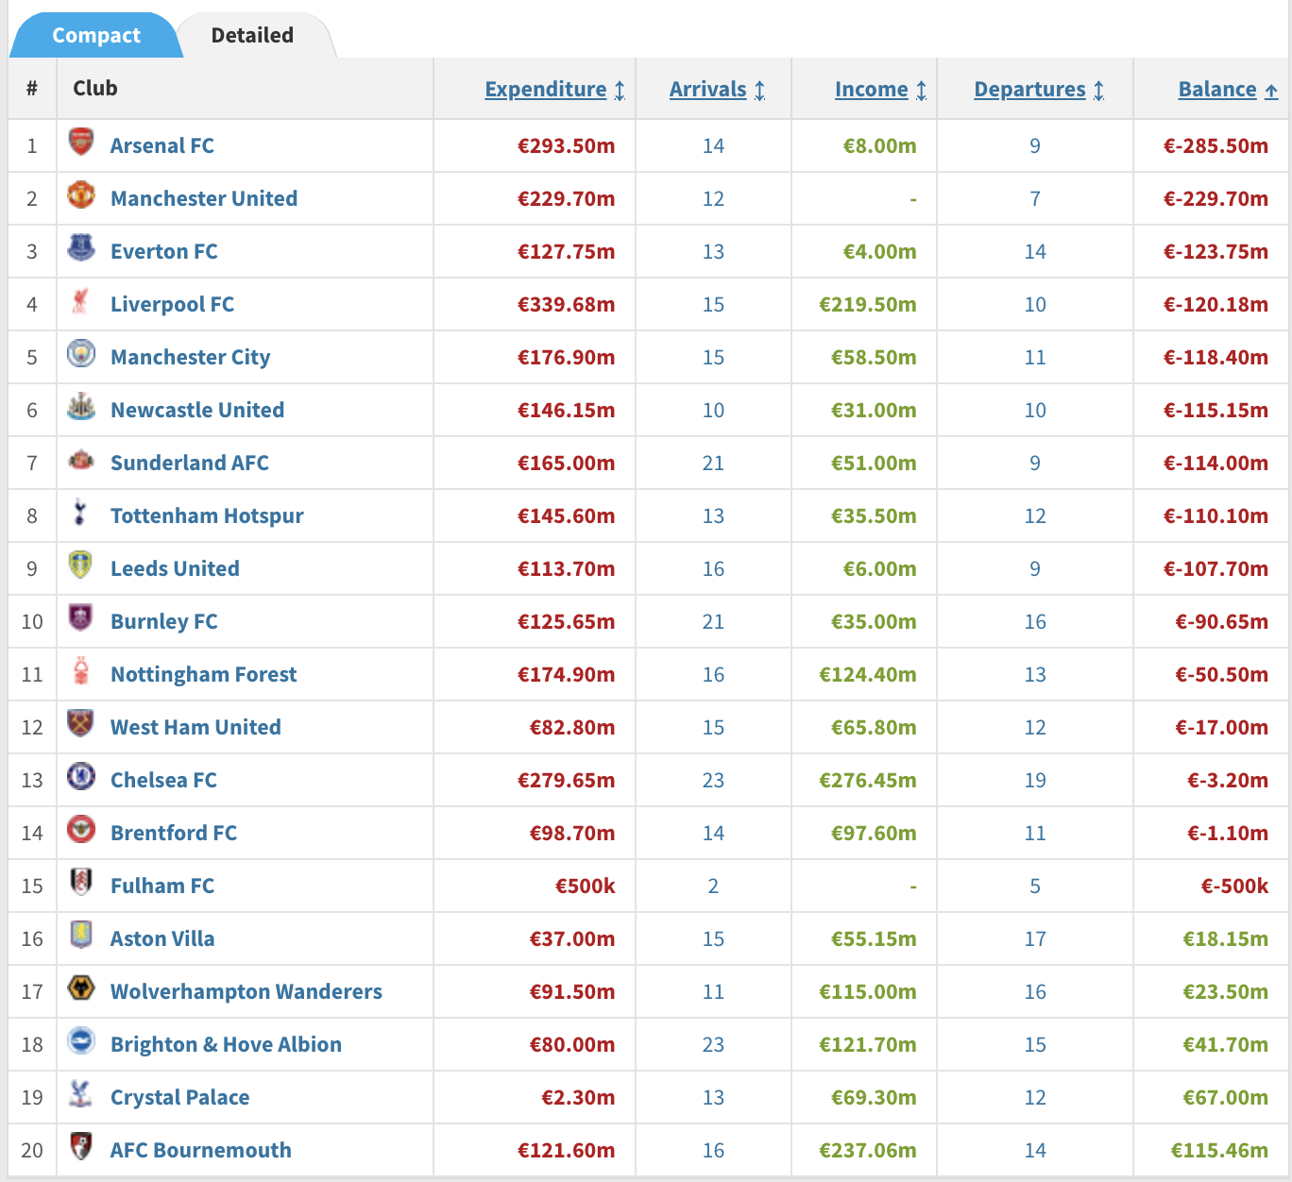Click the Brighton & Hove Albion crest
1292x1182 pixels.
click(81, 1041)
